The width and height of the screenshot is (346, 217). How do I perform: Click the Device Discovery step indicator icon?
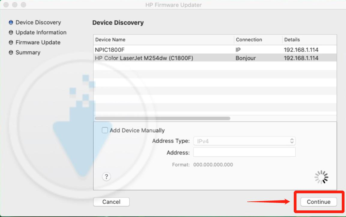(11, 22)
